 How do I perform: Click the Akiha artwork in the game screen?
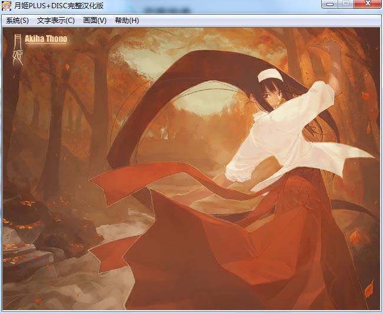pyautogui.click(x=191, y=169)
